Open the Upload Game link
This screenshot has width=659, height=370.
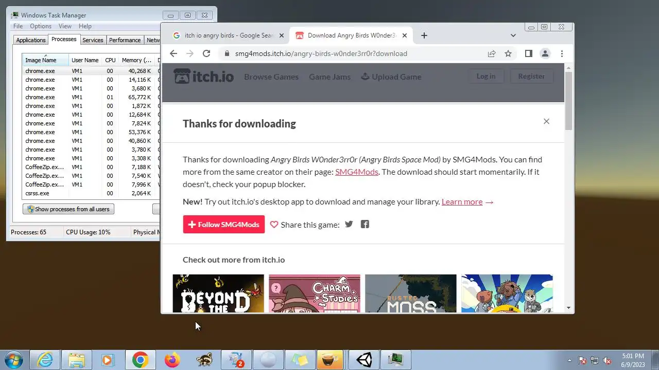391,77
